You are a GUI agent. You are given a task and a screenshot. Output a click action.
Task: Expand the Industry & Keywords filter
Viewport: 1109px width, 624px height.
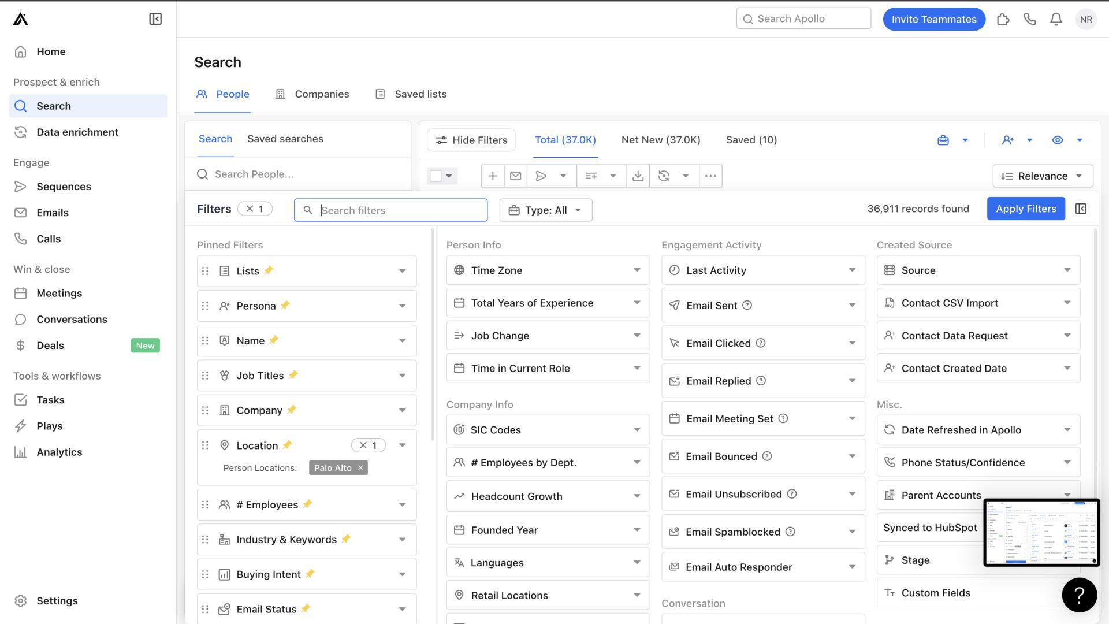[x=401, y=540]
